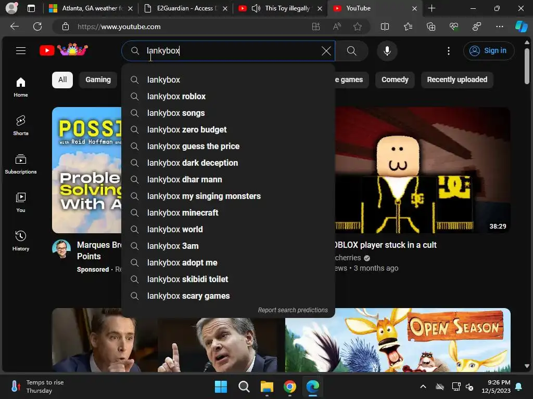Show hidden system tray icons
The height and width of the screenshot is (399, 533).
(423, 387)
